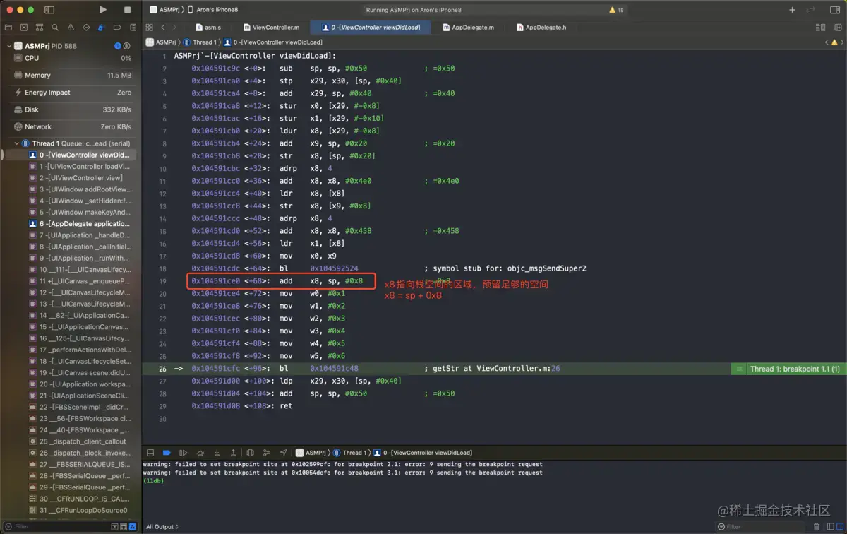Toggle the navigator sidebar visibility
Screen dimensions: 847x534
pyautogui.click(x=49, y=10)
